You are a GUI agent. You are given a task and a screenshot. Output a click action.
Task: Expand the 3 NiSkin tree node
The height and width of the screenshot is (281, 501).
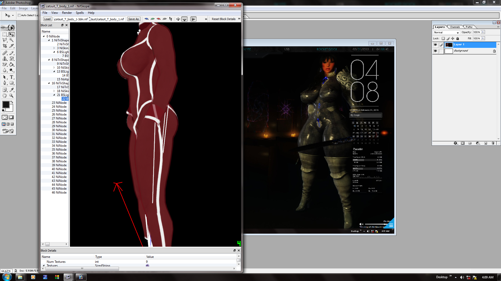(54, 48)
